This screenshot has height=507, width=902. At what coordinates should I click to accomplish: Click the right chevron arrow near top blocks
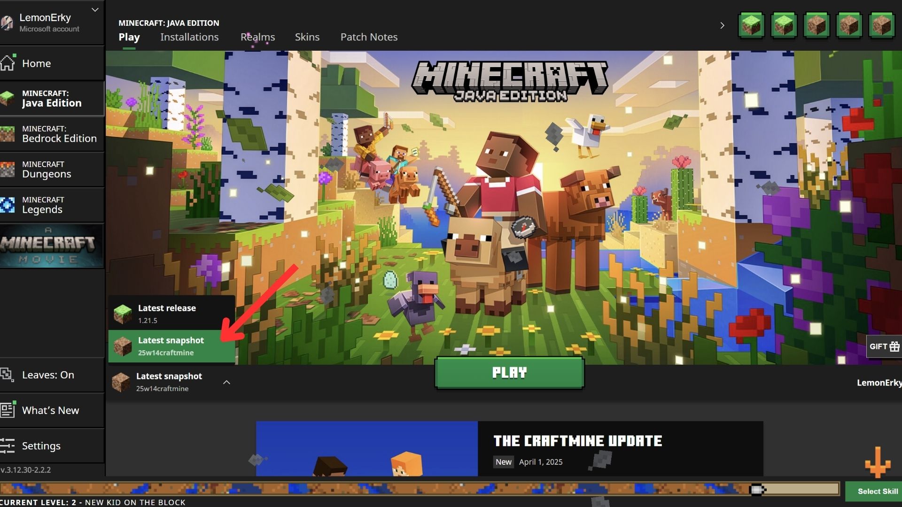click(723, 25)
